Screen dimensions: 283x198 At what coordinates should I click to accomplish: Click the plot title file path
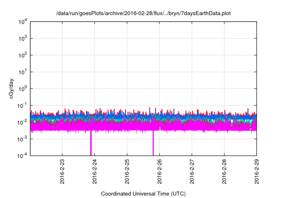coord(143,13)
